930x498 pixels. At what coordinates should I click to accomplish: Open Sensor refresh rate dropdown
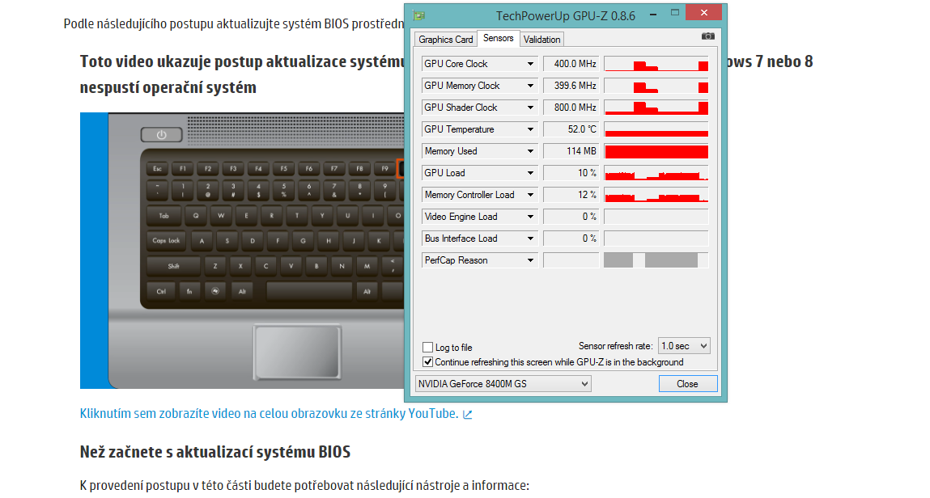pos(685,346)
